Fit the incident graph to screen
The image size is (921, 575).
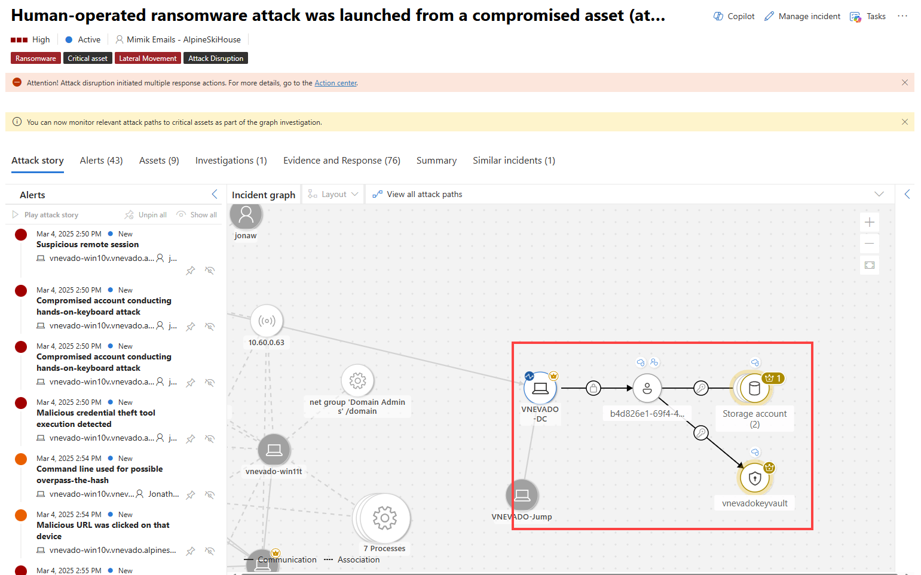[870, 265]
